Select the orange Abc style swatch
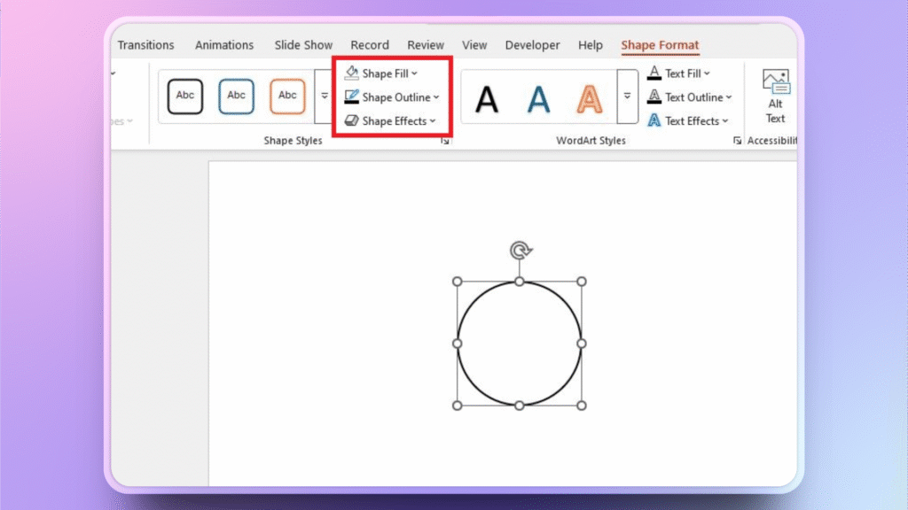The width and height of the screenshot is (908, 510). (x=286, y=96)
